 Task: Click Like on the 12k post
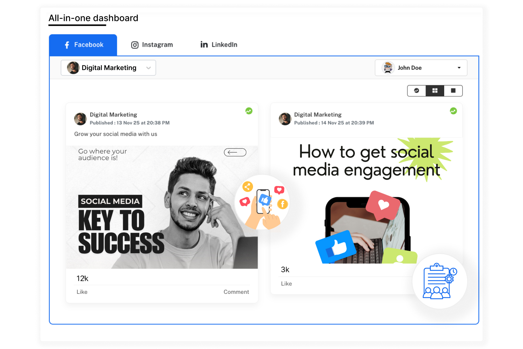click(x=82, y=292)
